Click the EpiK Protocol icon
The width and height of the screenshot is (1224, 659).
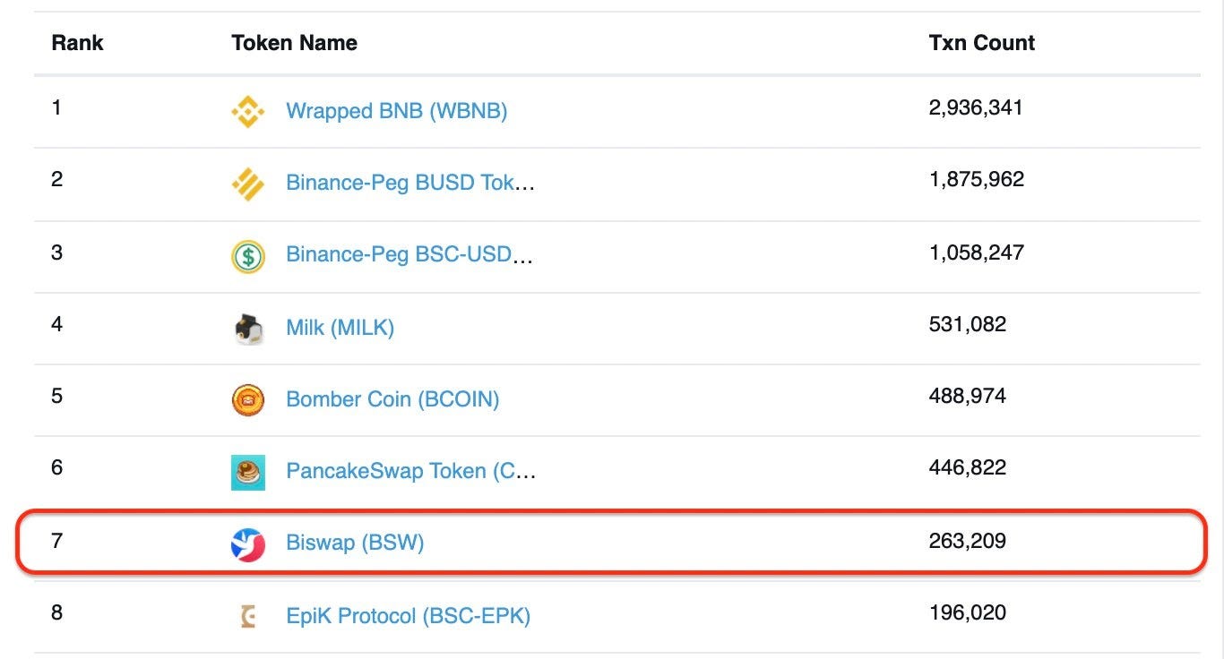(247, 617)
